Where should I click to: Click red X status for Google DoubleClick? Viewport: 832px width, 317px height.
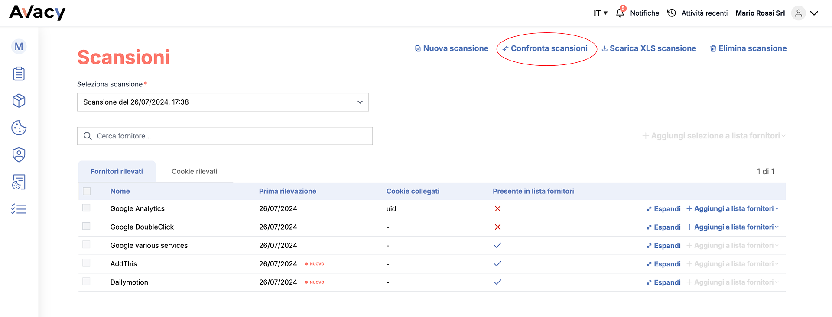click(497, 227)
